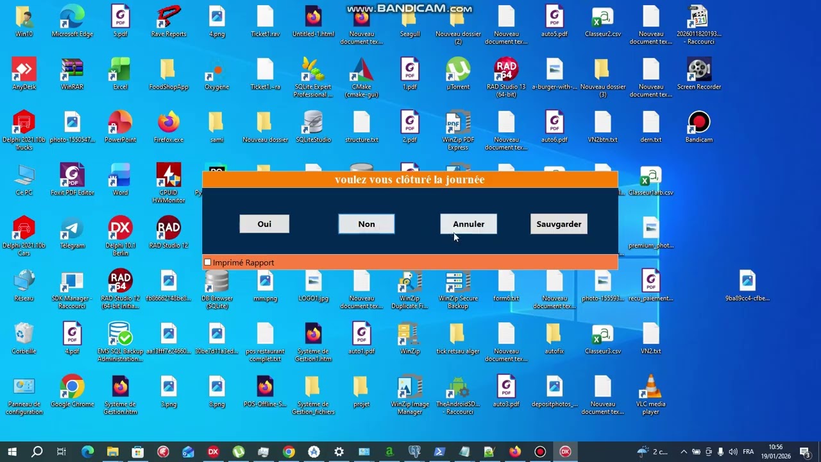Open the Windows Start menu
The height and width of the screenshot is (462, 821).
pos(12,452)
